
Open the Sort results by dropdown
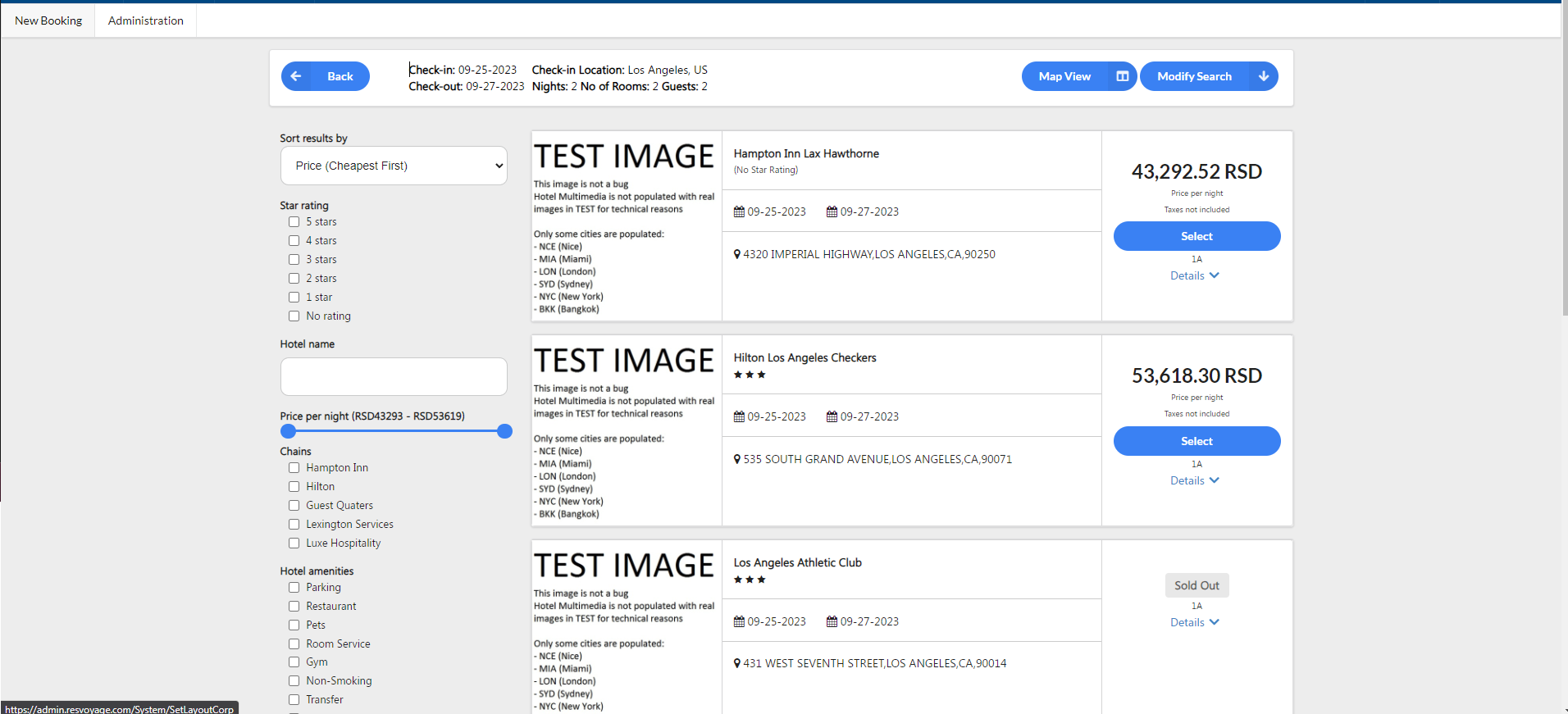tap(394, 166)
